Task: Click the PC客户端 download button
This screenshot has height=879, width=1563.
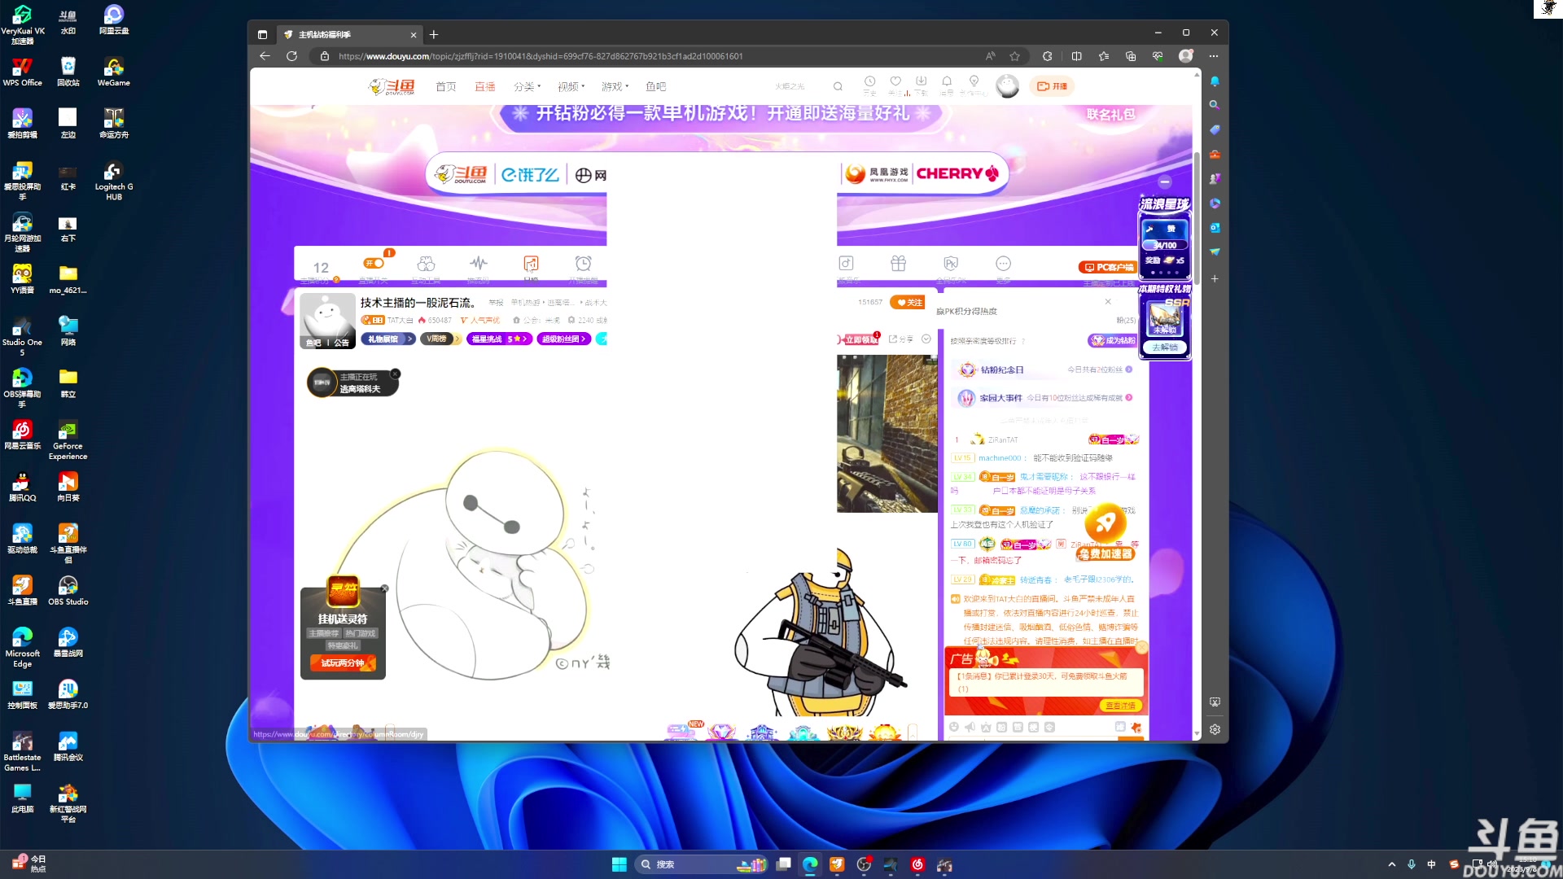Action: point(1107,267)
